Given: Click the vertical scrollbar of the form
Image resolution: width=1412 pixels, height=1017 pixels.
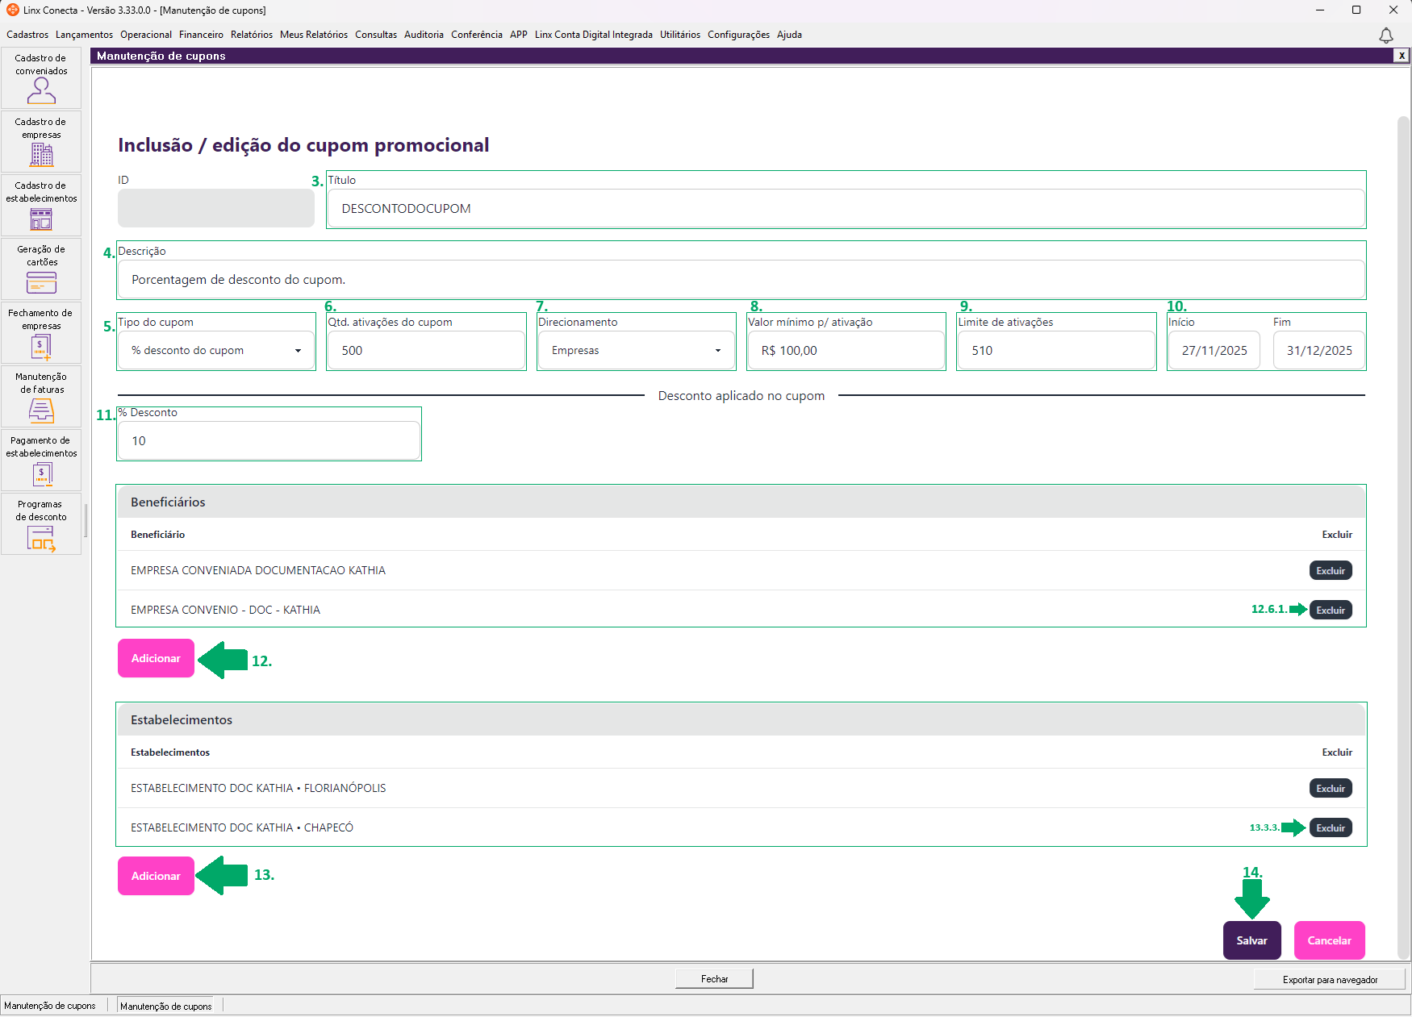Looking at the screenshot, I should click(x=1403, y=539).
